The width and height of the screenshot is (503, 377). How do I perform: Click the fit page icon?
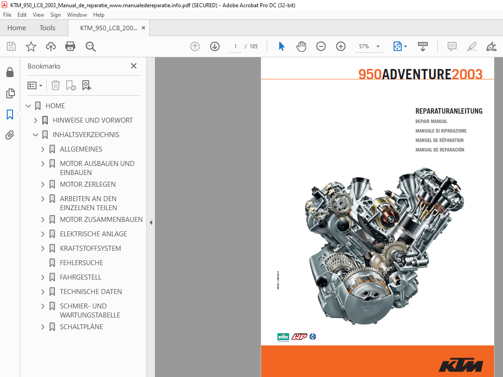click(397, 46)
